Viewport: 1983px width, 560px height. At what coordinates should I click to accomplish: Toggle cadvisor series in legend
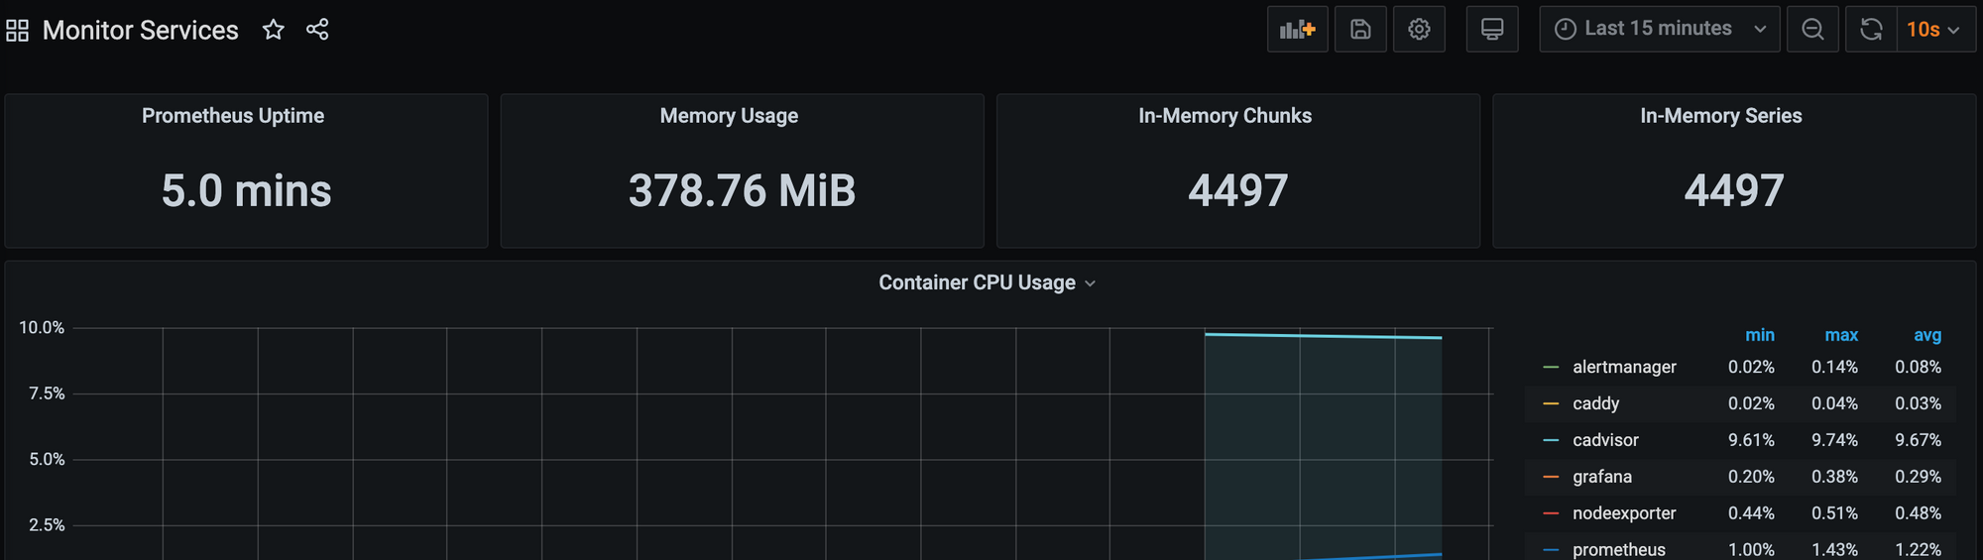pos(1605,440)
